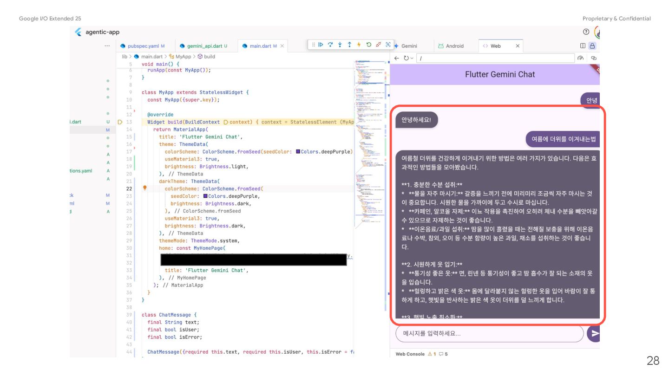Switch to the Android preview tab
This screenshot has height=376, width=669.
451,46
